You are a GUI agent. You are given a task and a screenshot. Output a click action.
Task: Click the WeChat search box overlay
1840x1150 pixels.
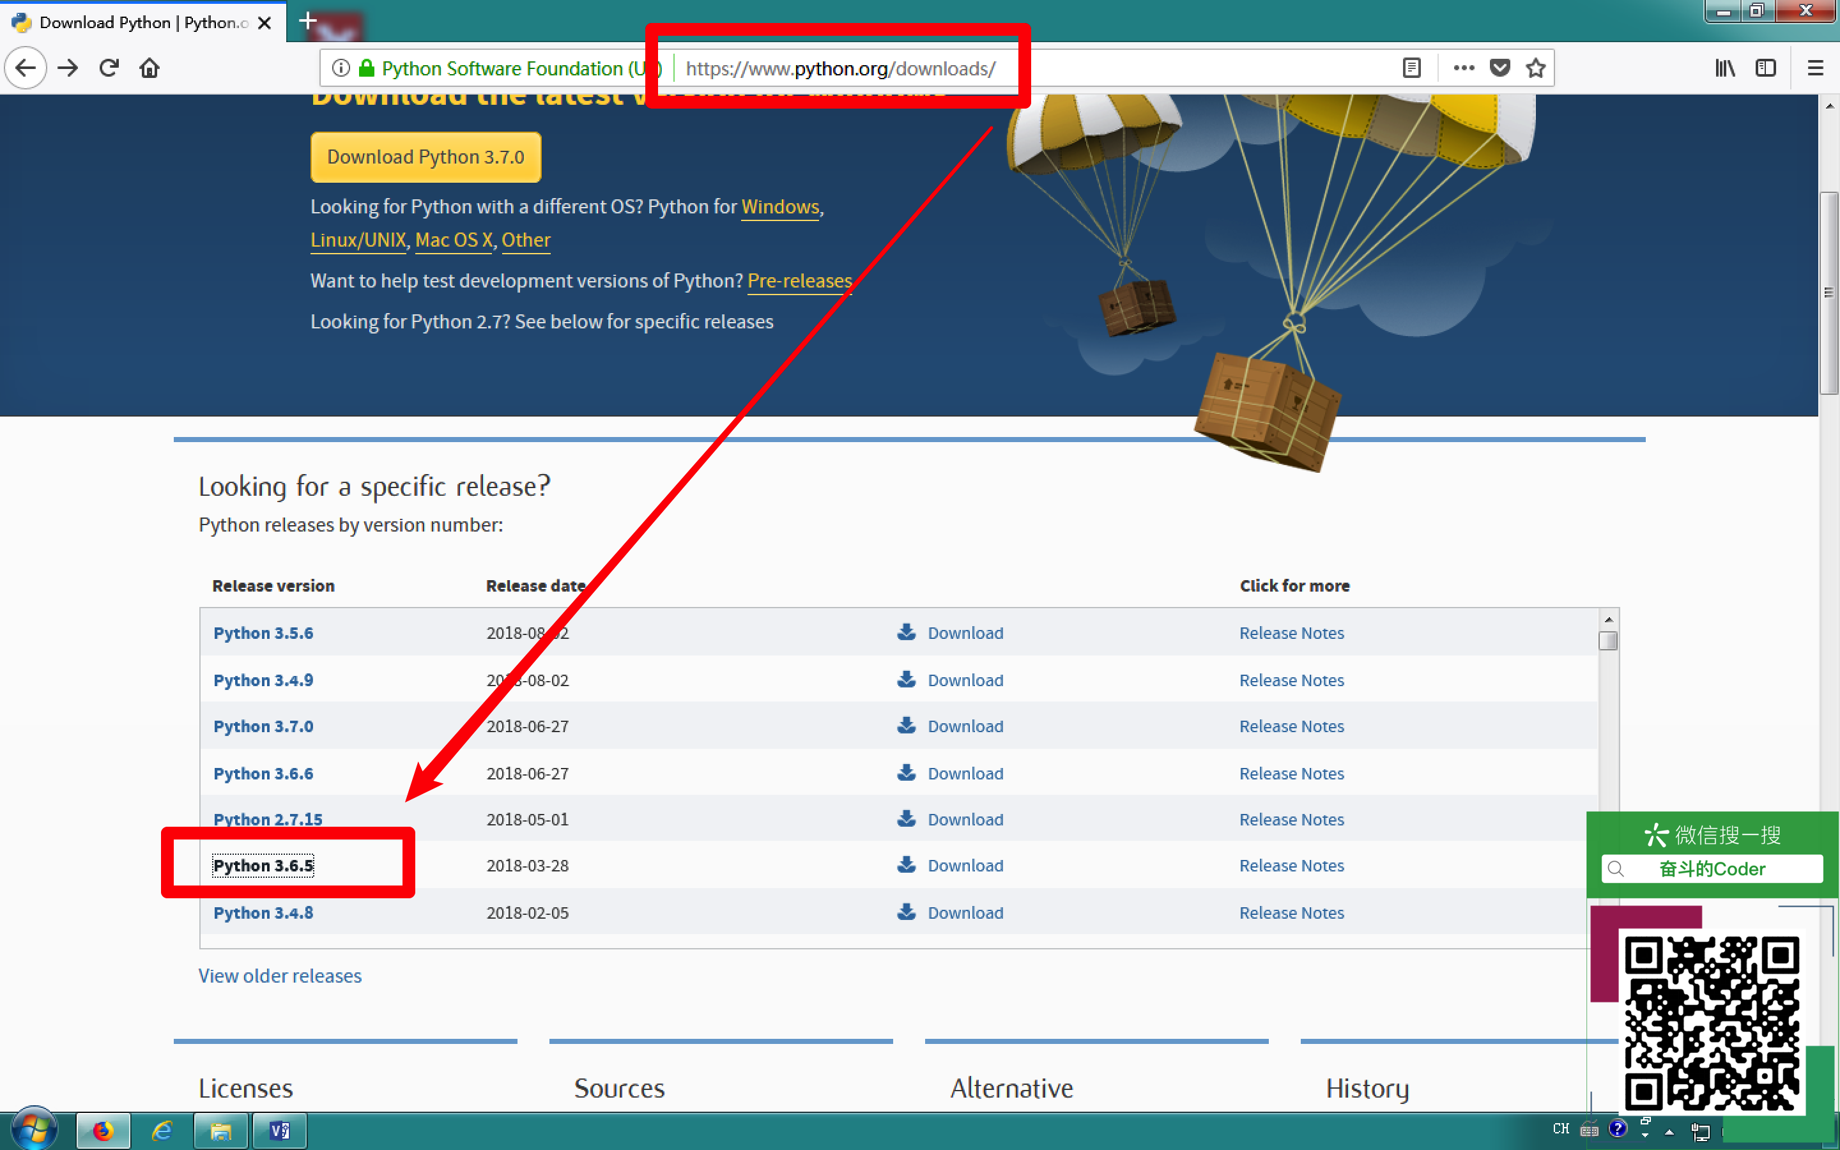click(1712, 869)
